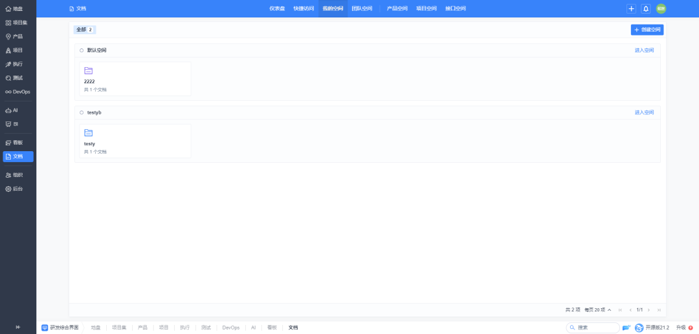Go to first page in pagination
699x334 pixels.
tap(620, 310)
